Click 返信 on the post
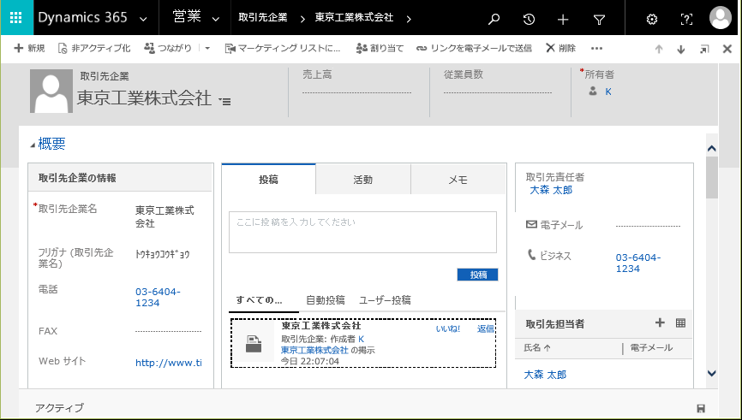 (486, 328)
